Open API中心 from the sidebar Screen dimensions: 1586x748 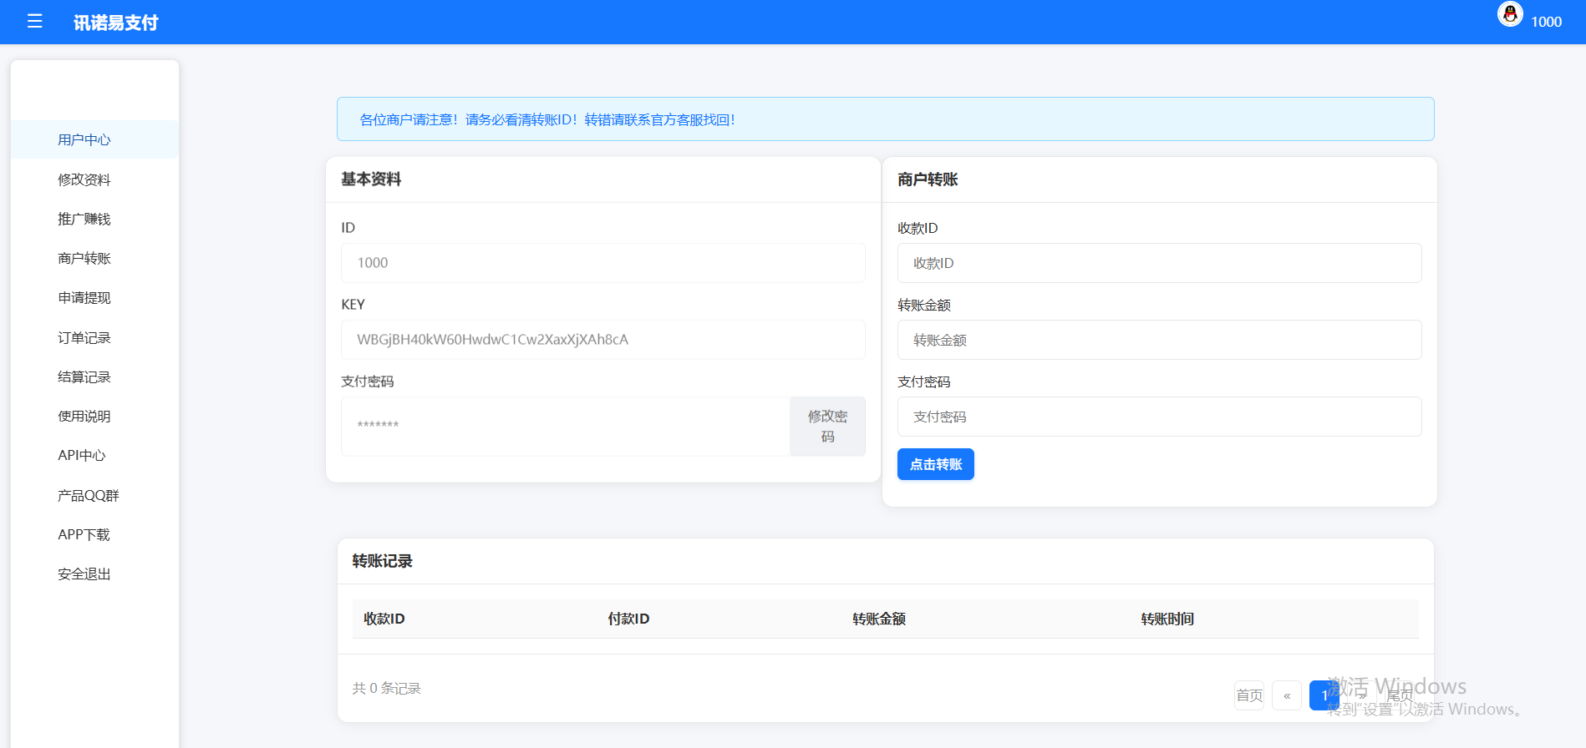tap(82, 456)
